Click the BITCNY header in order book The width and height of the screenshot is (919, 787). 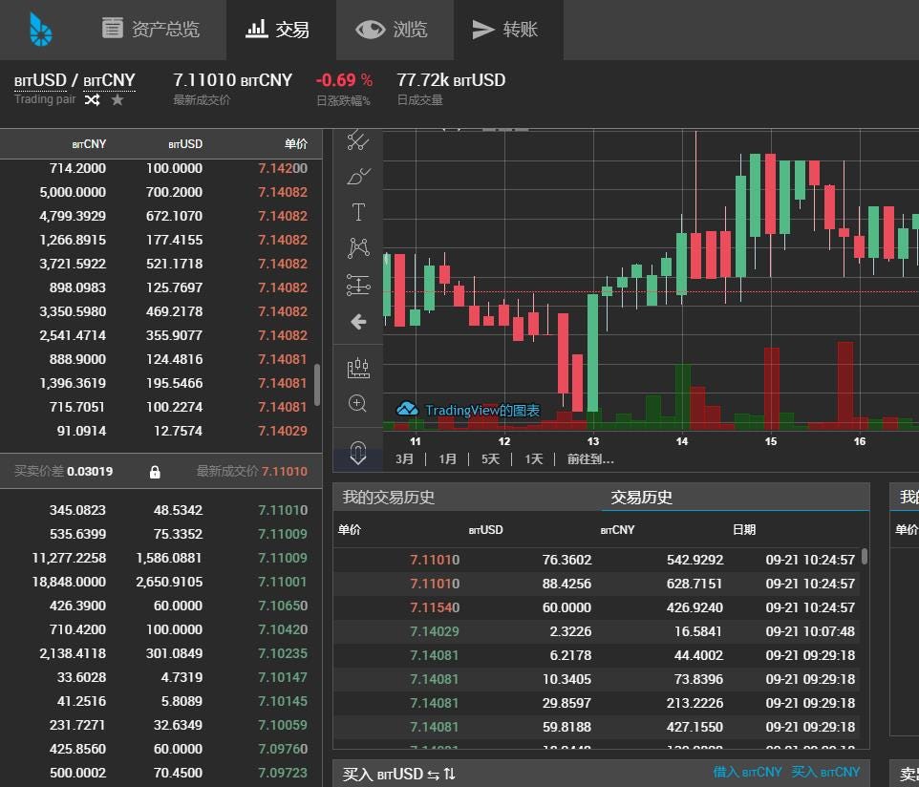89,143
